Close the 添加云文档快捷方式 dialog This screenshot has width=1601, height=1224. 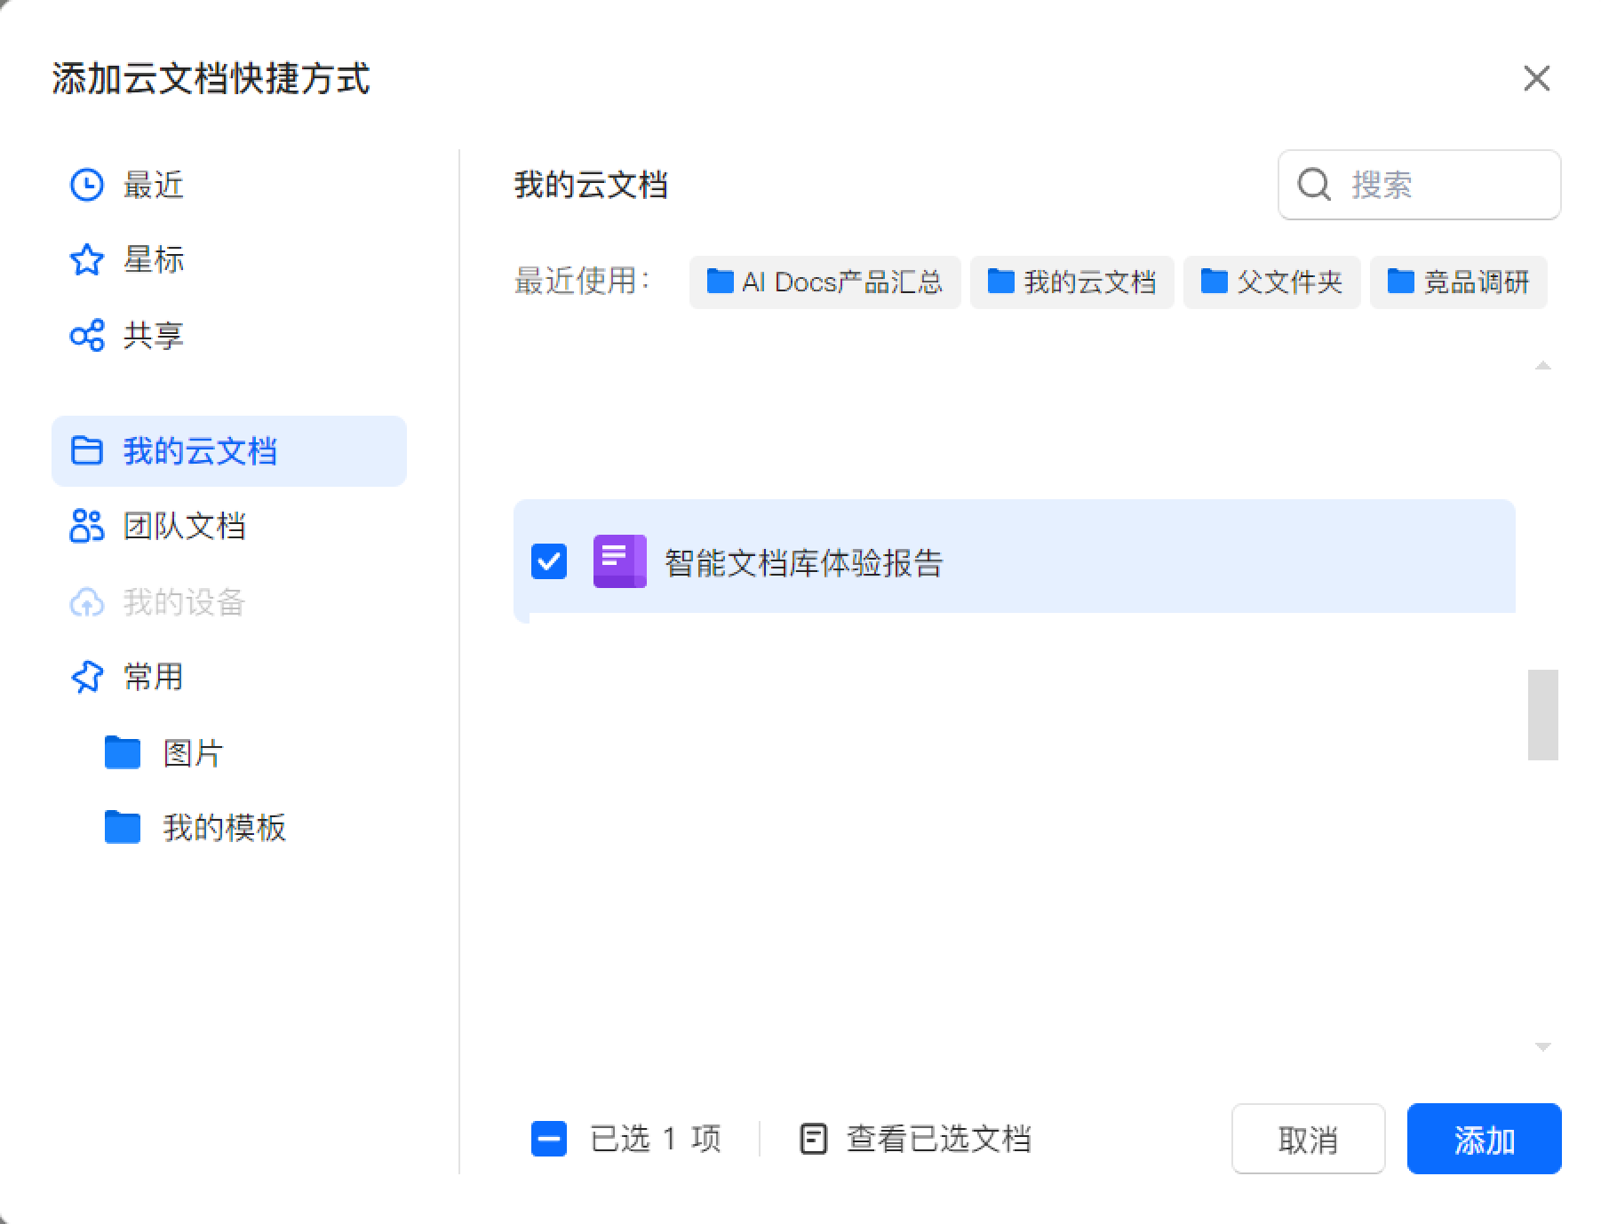(x=1537, y=78)
